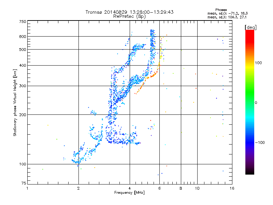Select the colorbar's "0" degree label
This screenshot has width=273, height=205.
[256, 103]
